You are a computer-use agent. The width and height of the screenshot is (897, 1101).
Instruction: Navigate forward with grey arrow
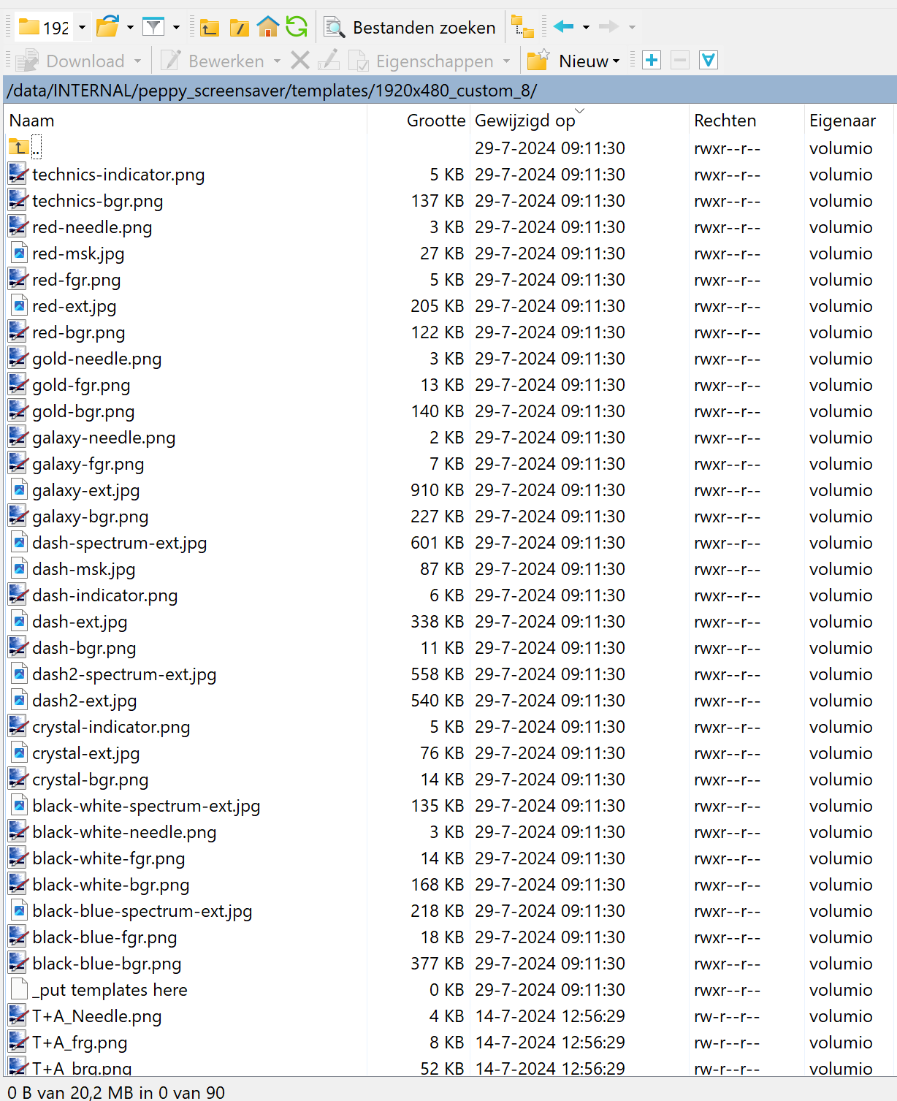tap(608, 27)
